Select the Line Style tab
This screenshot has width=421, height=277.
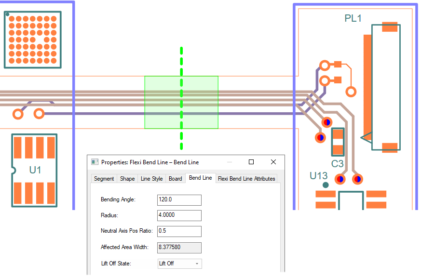[x=151, y=179]
